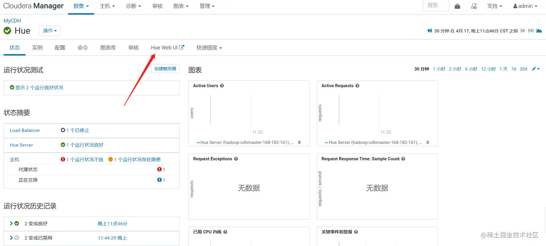
Task: Click the Hue Server link
Action: pyautogui.click(x=21, y=145)
